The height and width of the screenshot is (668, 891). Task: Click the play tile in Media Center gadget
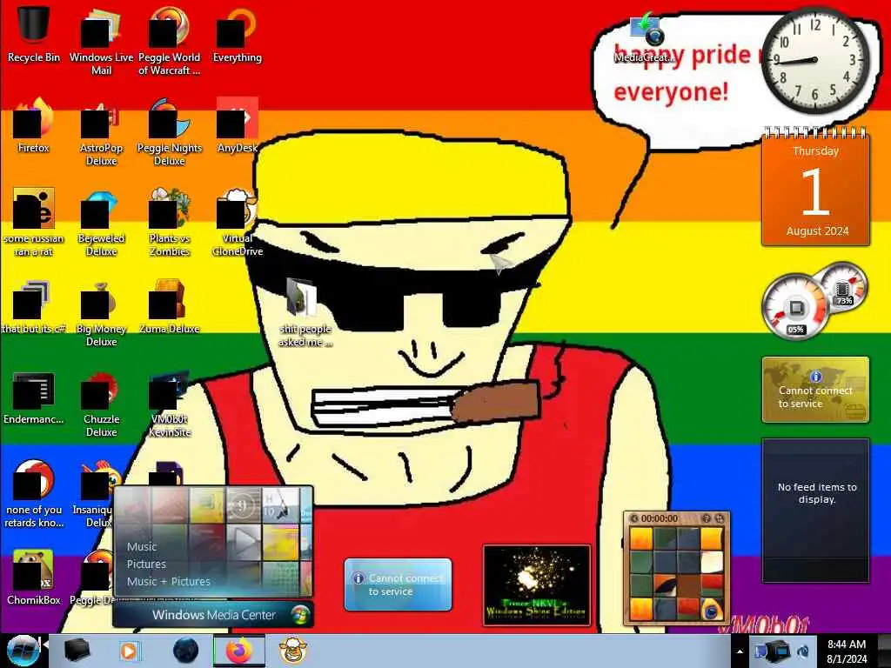(245, 541)
